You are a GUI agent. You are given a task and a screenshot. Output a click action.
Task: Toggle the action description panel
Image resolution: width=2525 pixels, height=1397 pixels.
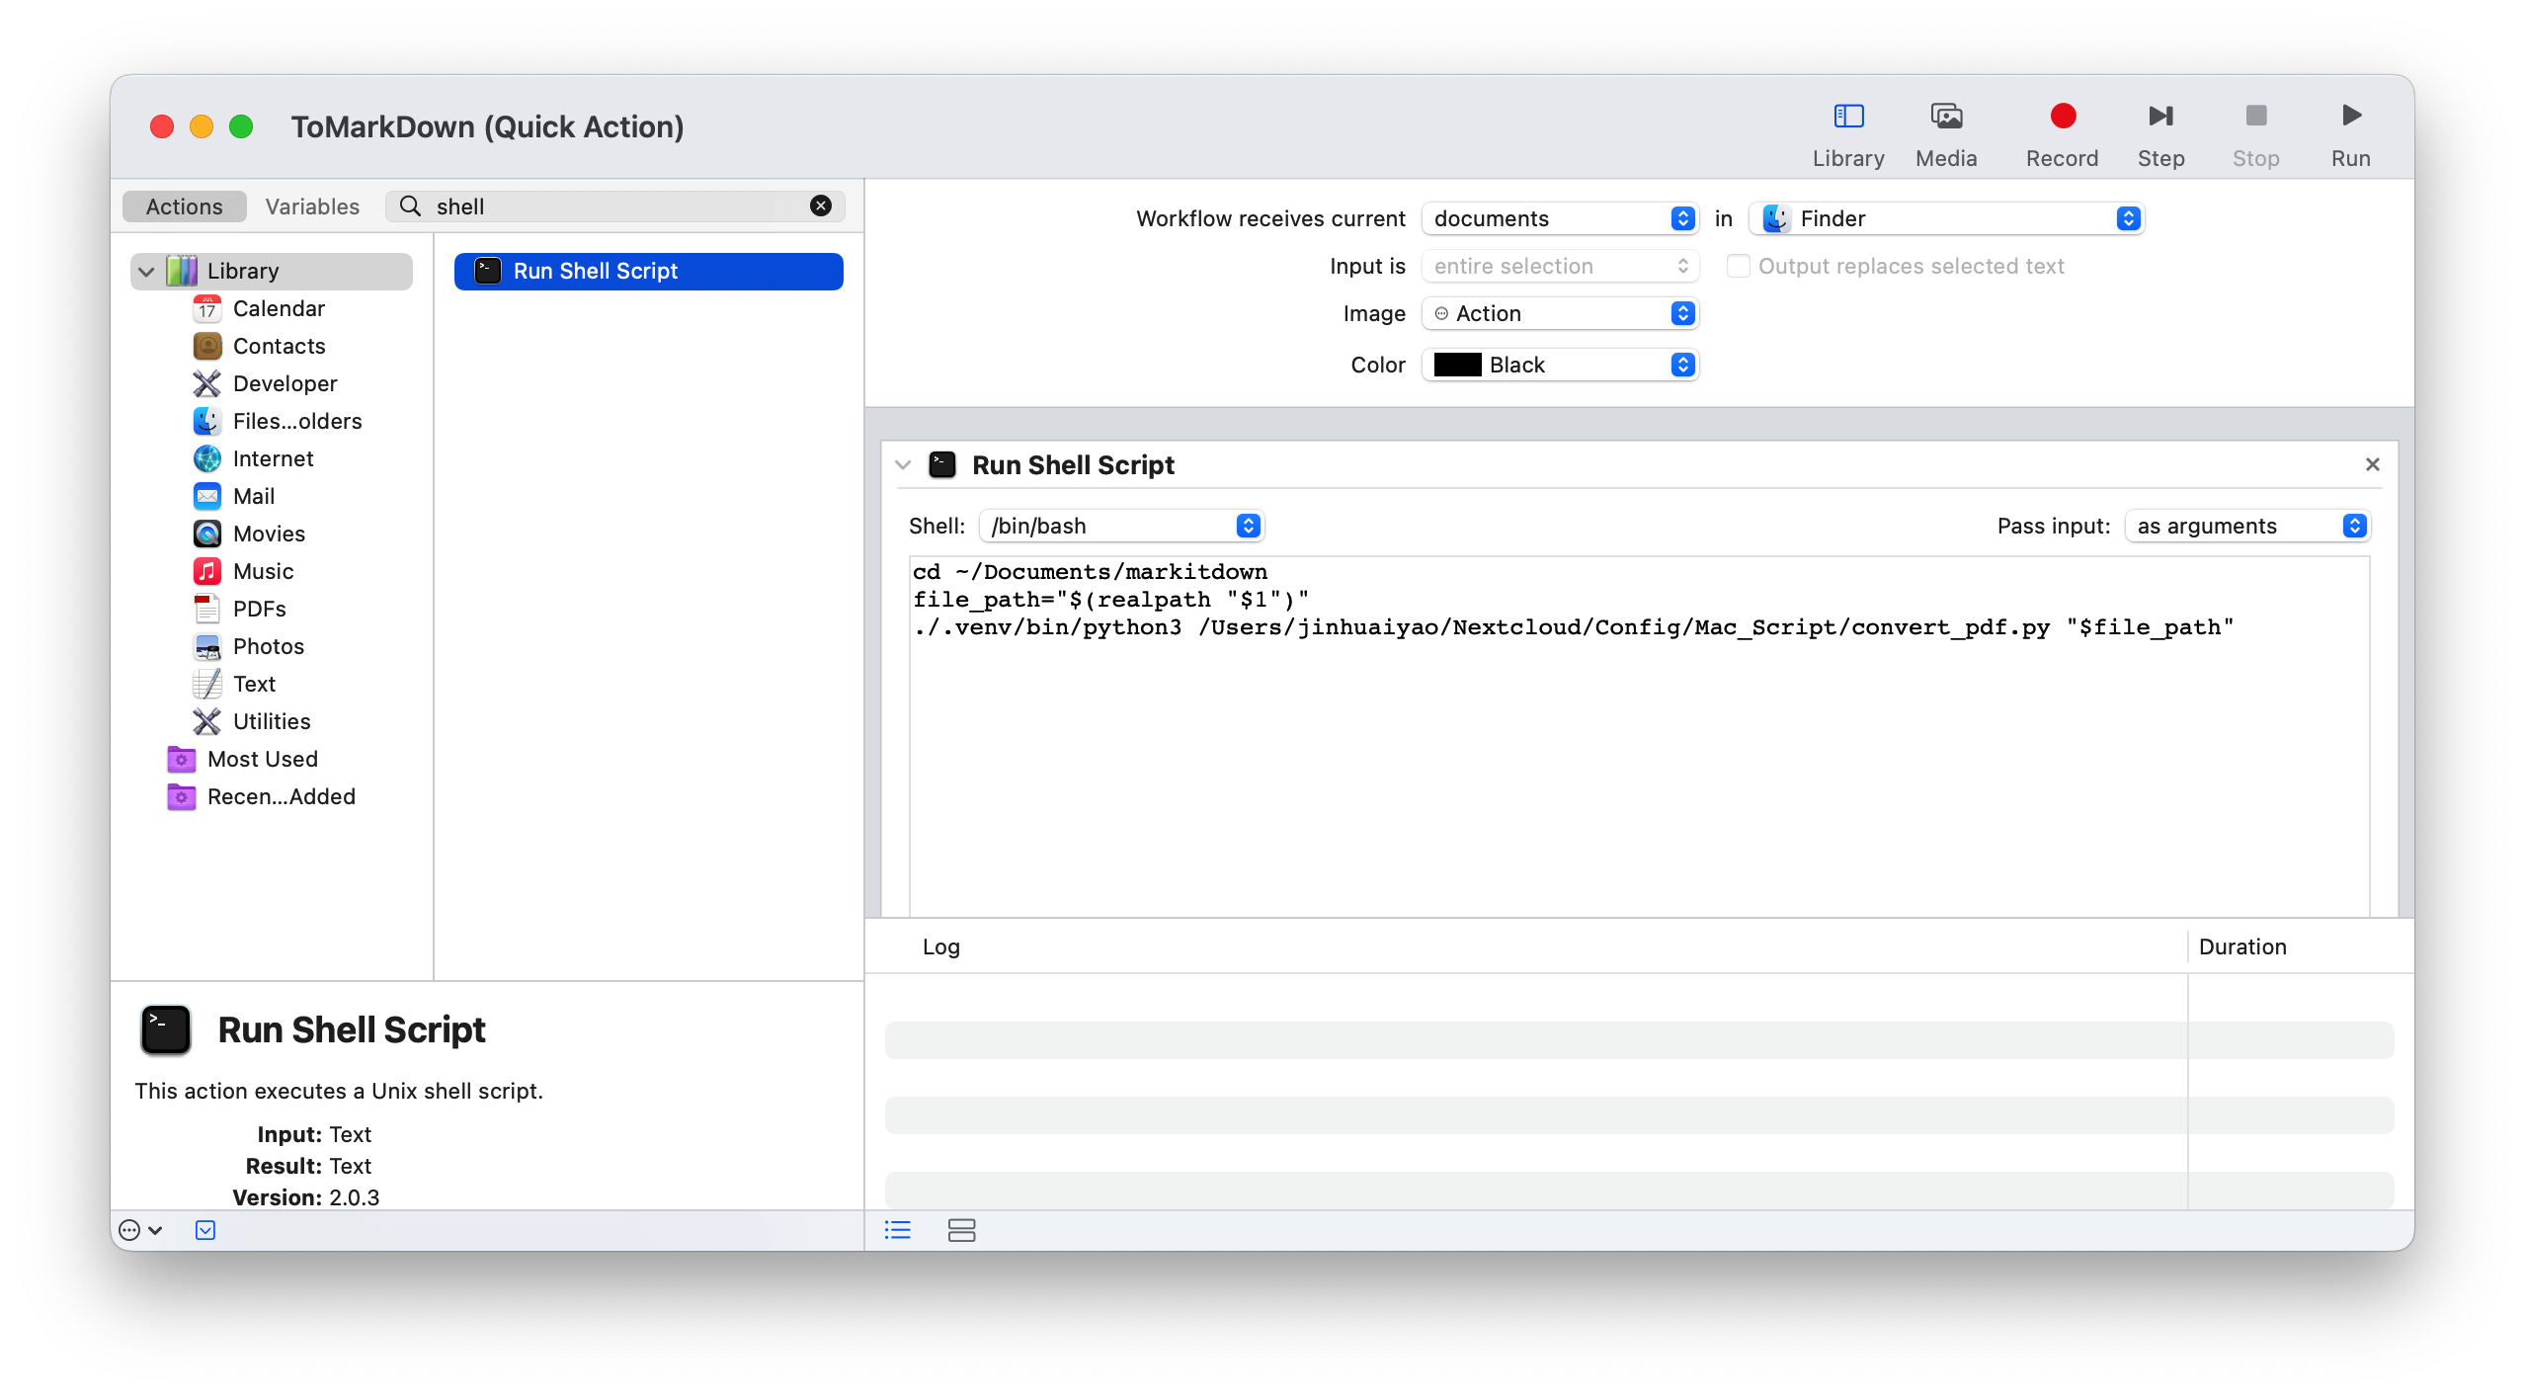pos(205,1230)
